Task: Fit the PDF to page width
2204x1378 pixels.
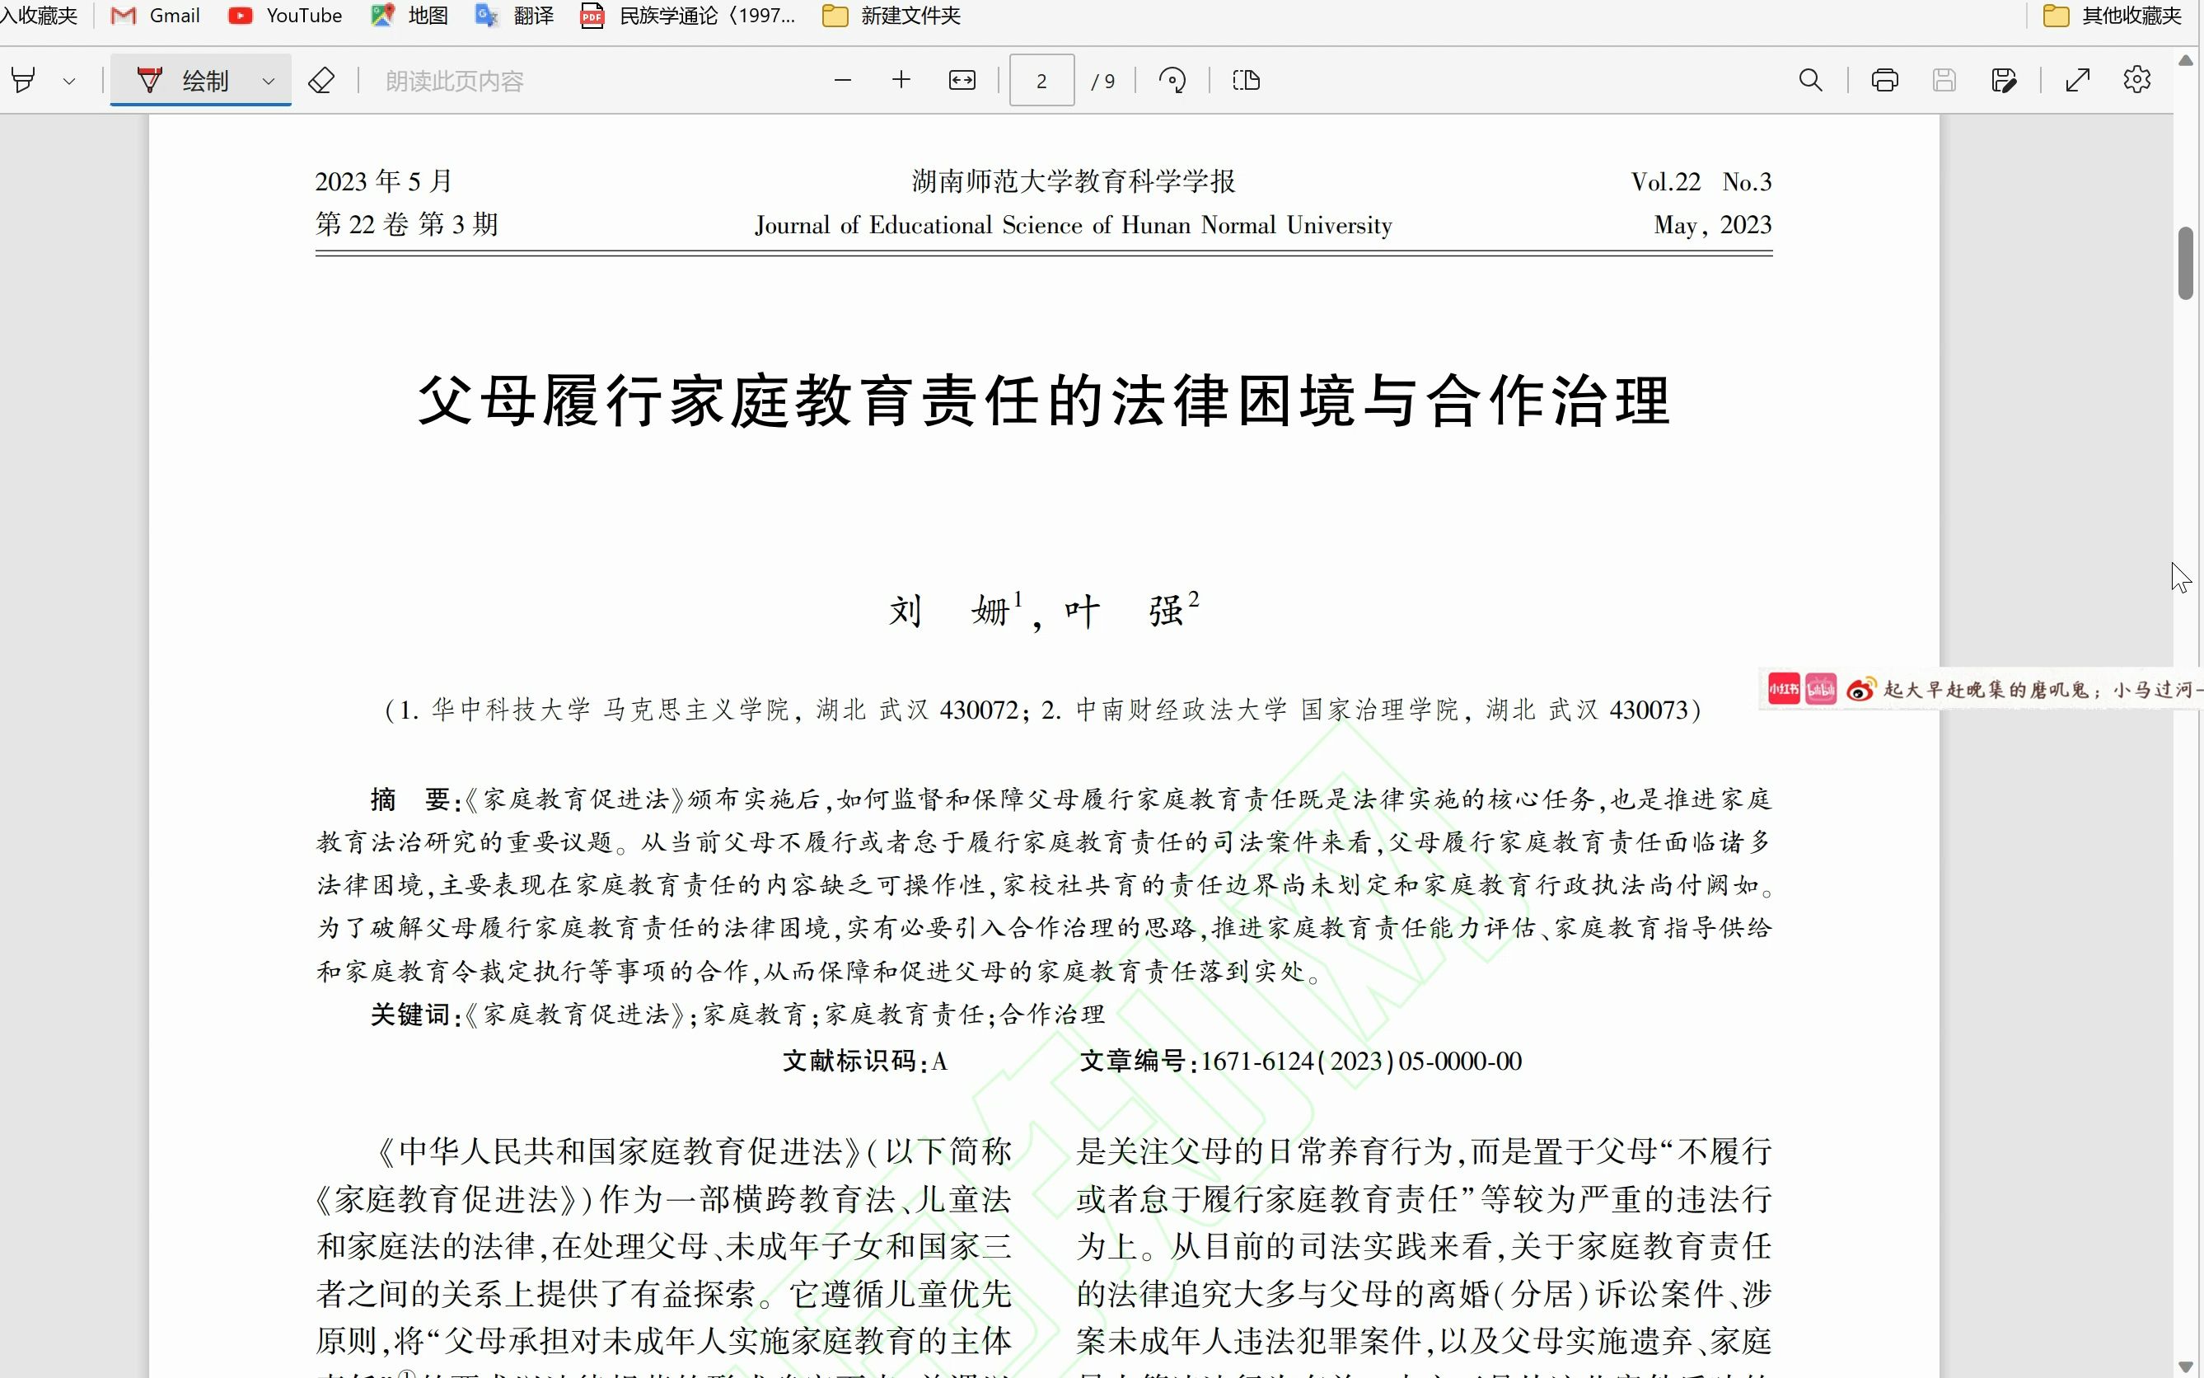Action: 962,80
